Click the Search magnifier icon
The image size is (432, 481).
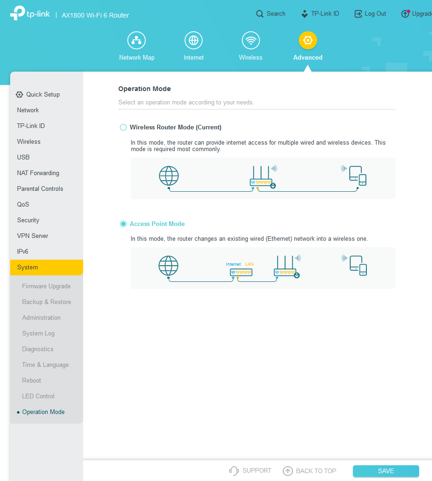(260, 14)
